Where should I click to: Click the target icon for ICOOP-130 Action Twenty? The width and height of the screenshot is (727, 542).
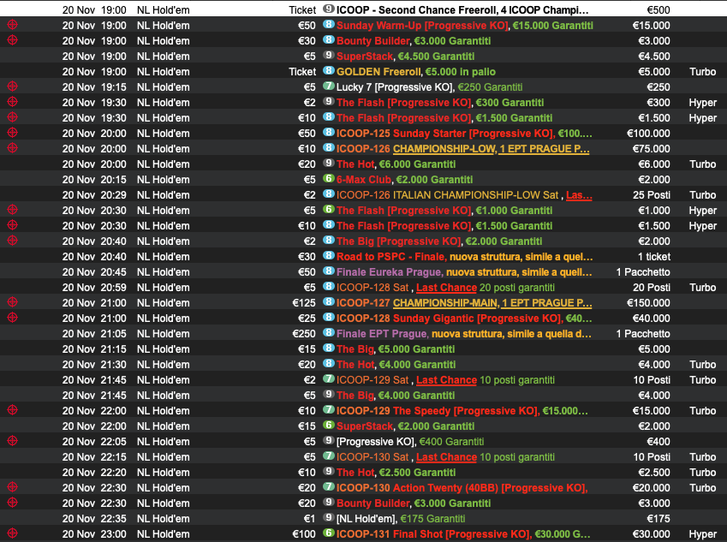(13, 487)
